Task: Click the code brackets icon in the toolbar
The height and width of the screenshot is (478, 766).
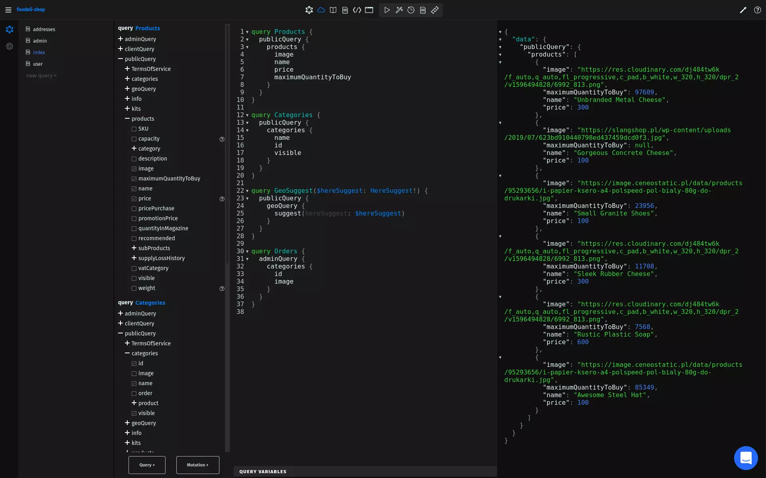Action: click(357, 10)
